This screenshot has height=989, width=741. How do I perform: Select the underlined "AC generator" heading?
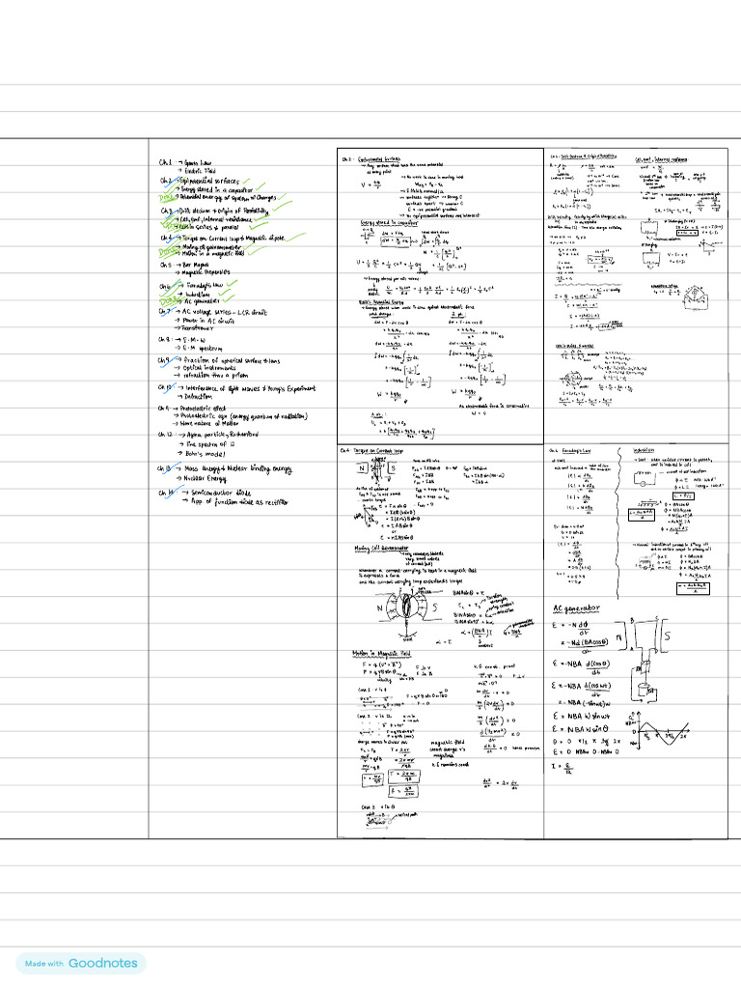(577, 608)
